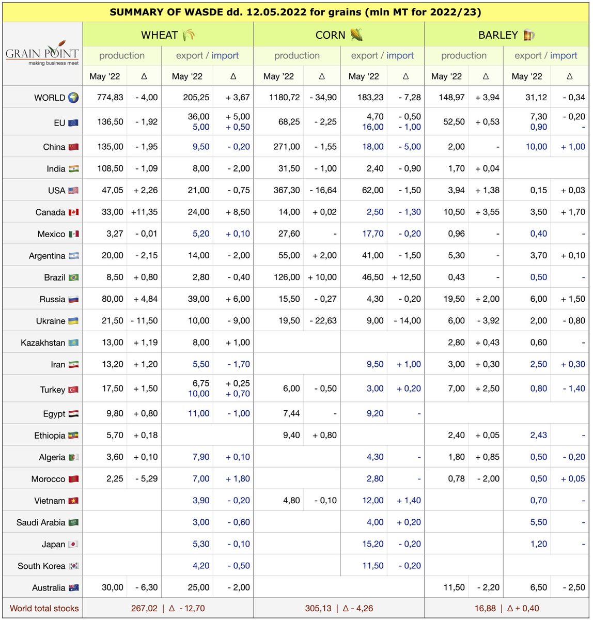
Task: Select wheat total stocks '267,02 | Δ - 12,70'
Action: (x=168, y=608)
